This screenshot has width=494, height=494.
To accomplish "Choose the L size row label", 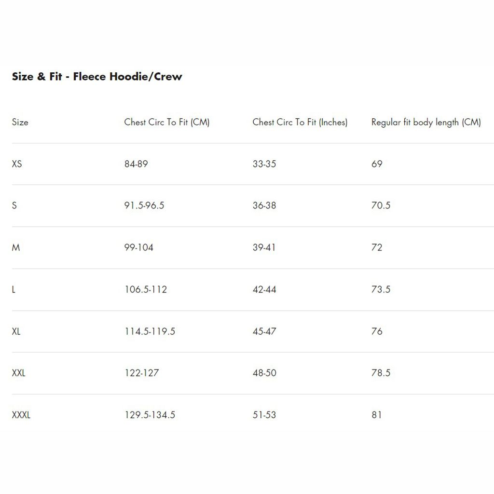I will click(x=14, y=289).
